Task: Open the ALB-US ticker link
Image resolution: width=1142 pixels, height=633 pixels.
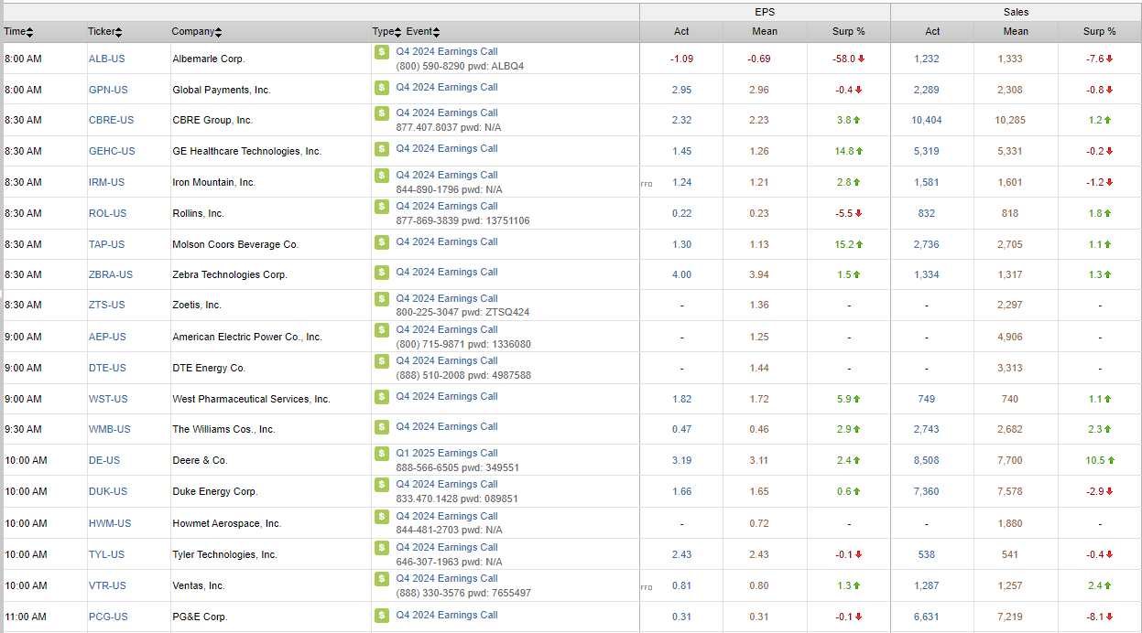Action: (107, 59)
